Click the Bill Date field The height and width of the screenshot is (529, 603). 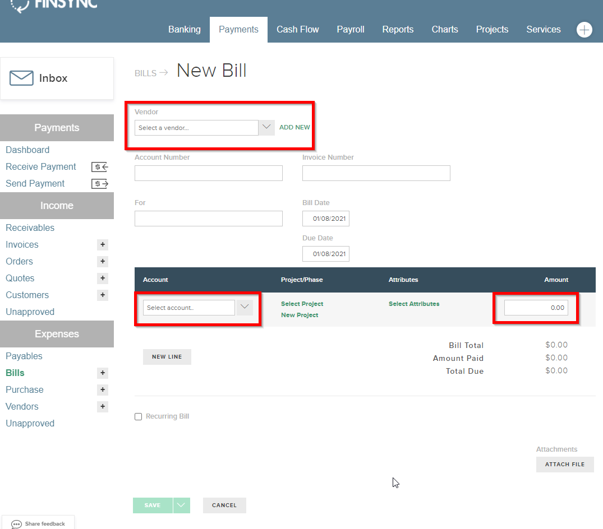pos(326,219)
